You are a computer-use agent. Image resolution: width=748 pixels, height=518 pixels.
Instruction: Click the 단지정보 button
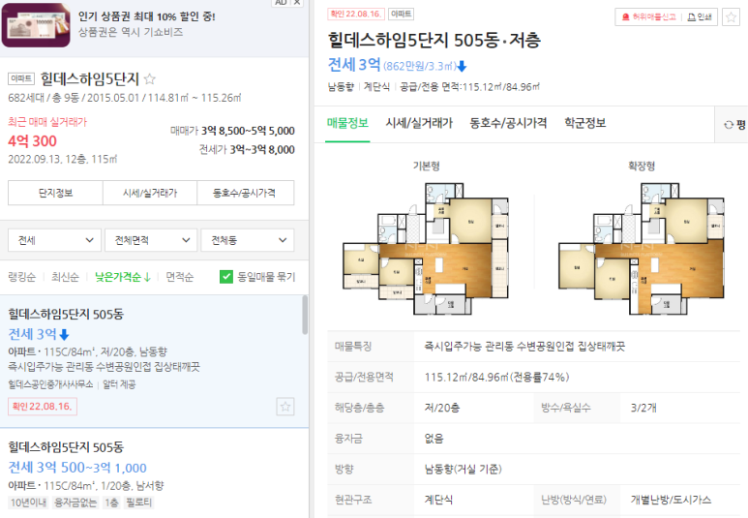tap(55, 193)
